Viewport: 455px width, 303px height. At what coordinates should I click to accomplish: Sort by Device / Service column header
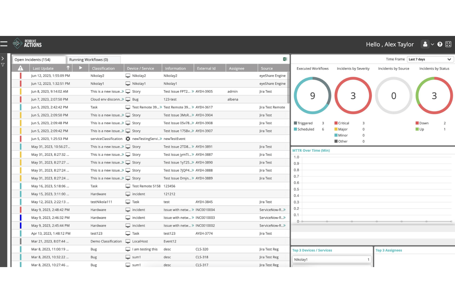tap(140, 68)
